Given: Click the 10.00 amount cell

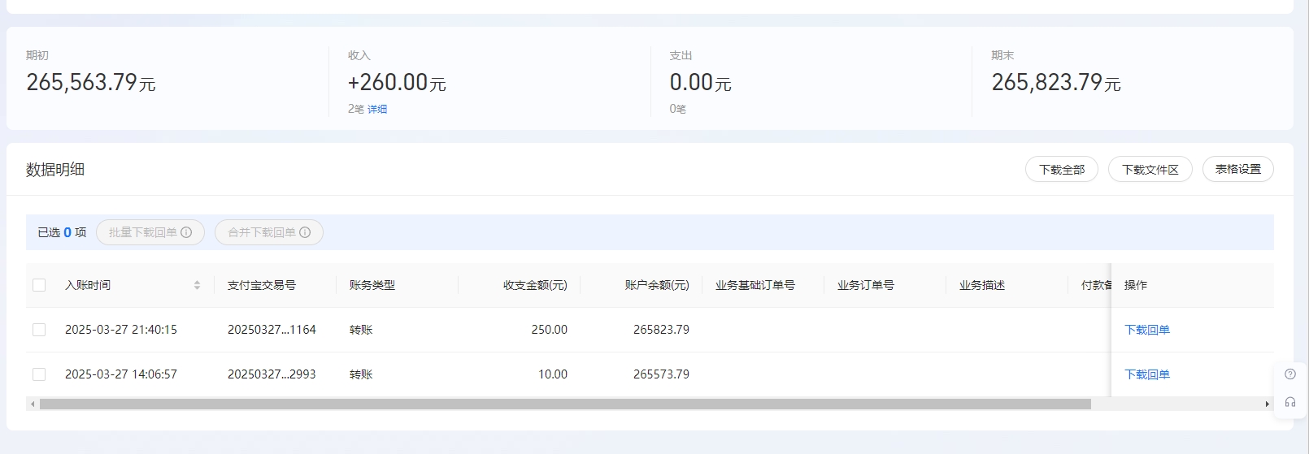Looking at the screenshot, I should tap(553, 374).
